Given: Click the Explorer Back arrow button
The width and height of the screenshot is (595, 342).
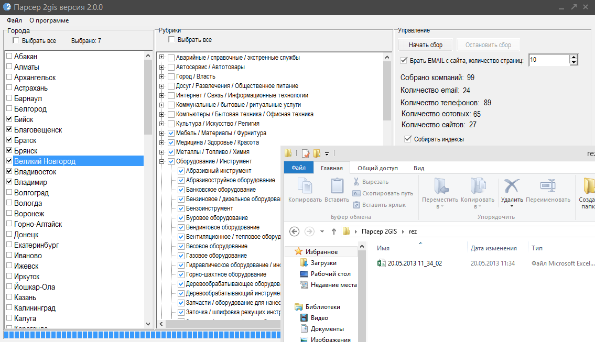Looking at the screenshot, I should [294, 231].
